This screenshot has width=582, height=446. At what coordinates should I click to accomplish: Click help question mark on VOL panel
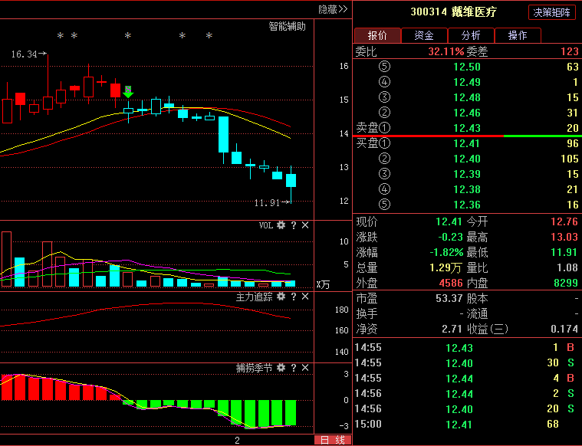pyautogui.click(x=293, y=225)
